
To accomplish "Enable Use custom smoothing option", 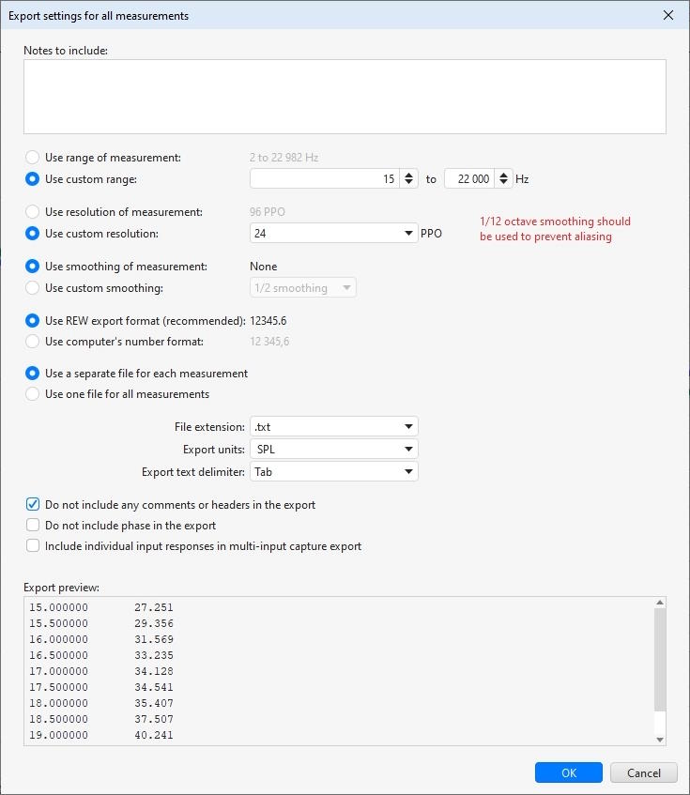I will [x=33, y=288].
